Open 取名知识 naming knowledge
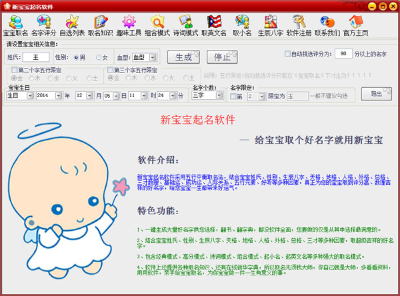 101,25
